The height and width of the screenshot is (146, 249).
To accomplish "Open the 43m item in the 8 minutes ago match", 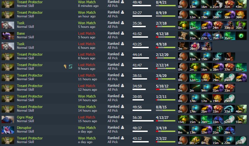I will pyautogui.click(x=241, y=4).
